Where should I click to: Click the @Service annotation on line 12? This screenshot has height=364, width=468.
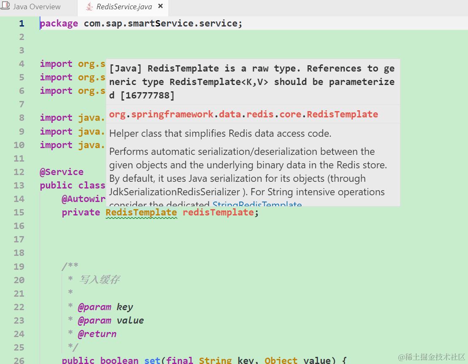coord(62,172)
